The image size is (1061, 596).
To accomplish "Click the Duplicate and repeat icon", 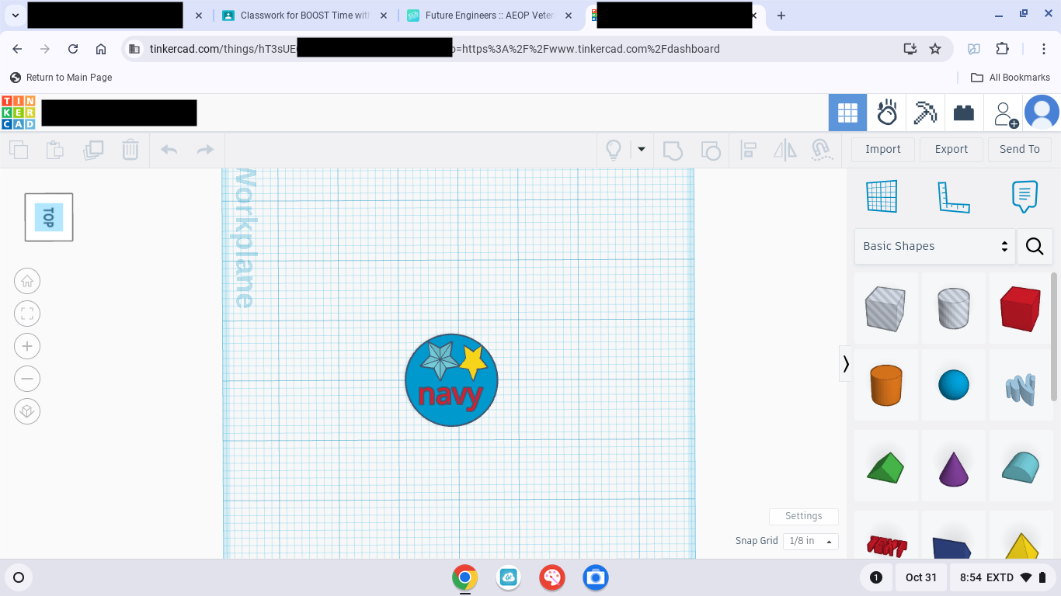I will [93, 150].
